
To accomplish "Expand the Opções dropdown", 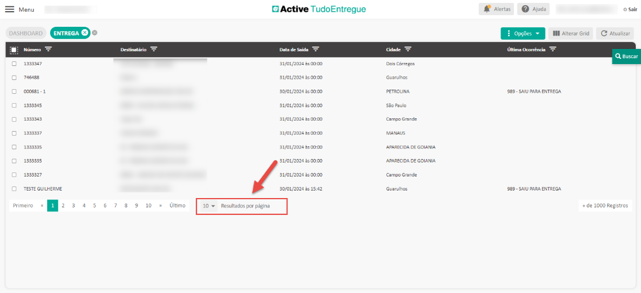I will [x=523, y=33].
